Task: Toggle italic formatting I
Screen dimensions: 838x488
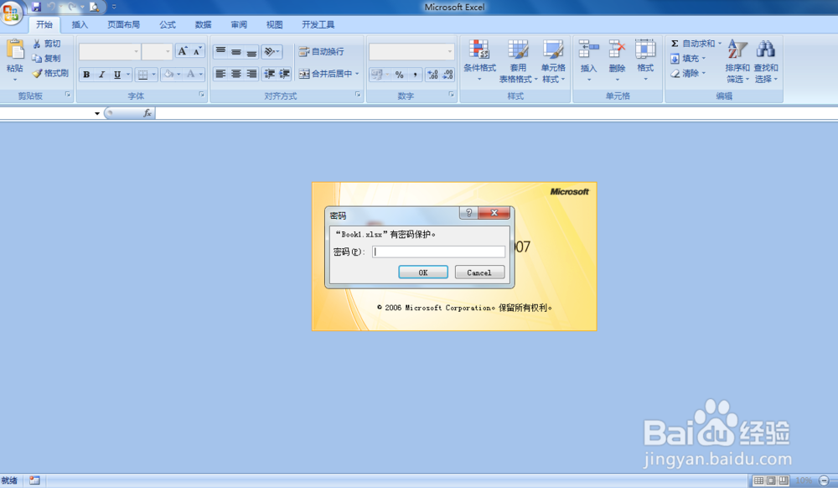Action: (x=101, y=75)
